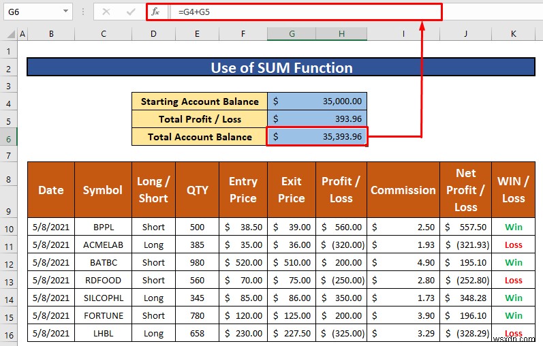543x346 pixels.
Task: Select the (250.00) loss cell
Action: [x=341, y=280]
